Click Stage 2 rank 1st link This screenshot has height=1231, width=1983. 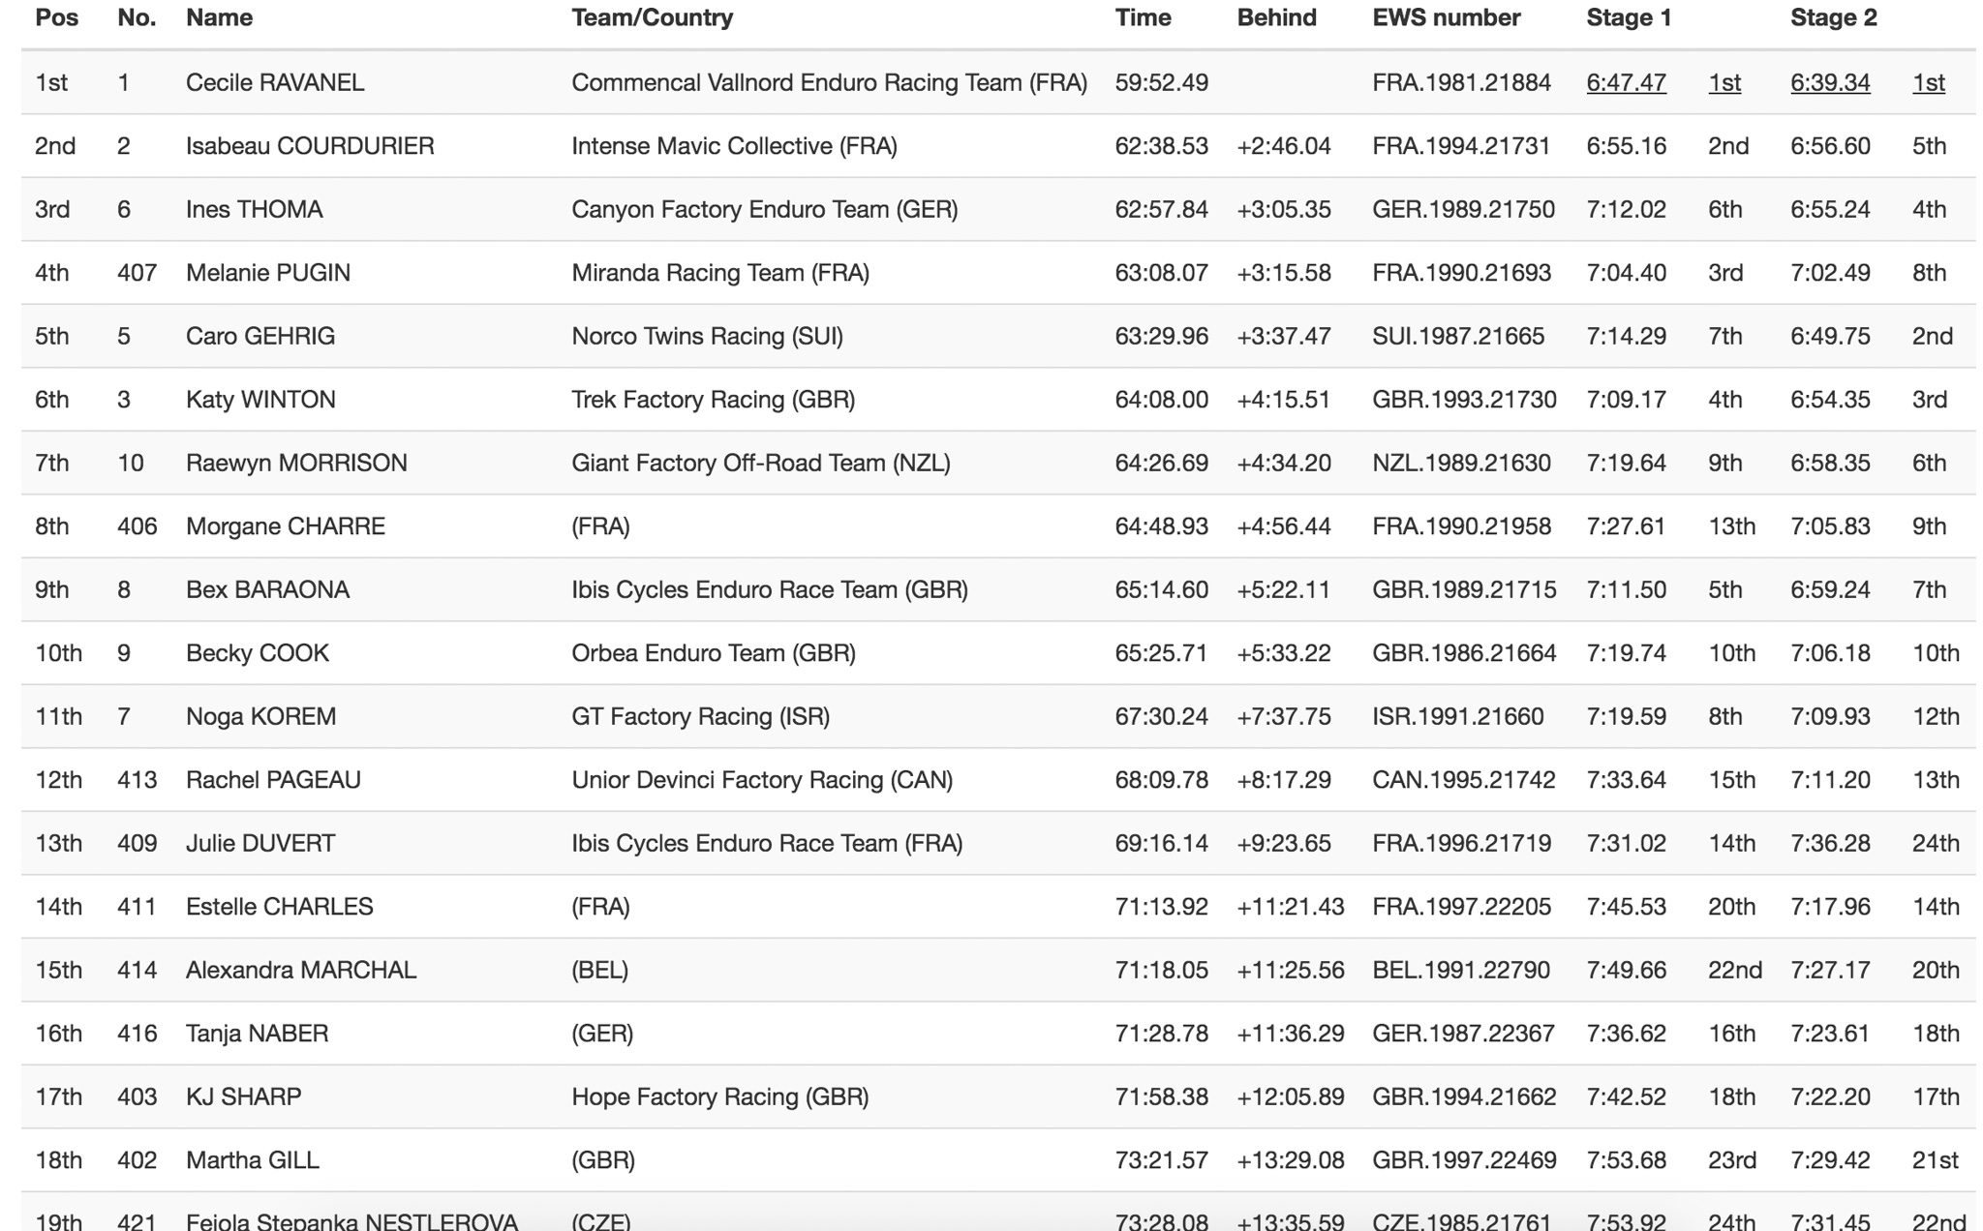point(1928,83)
